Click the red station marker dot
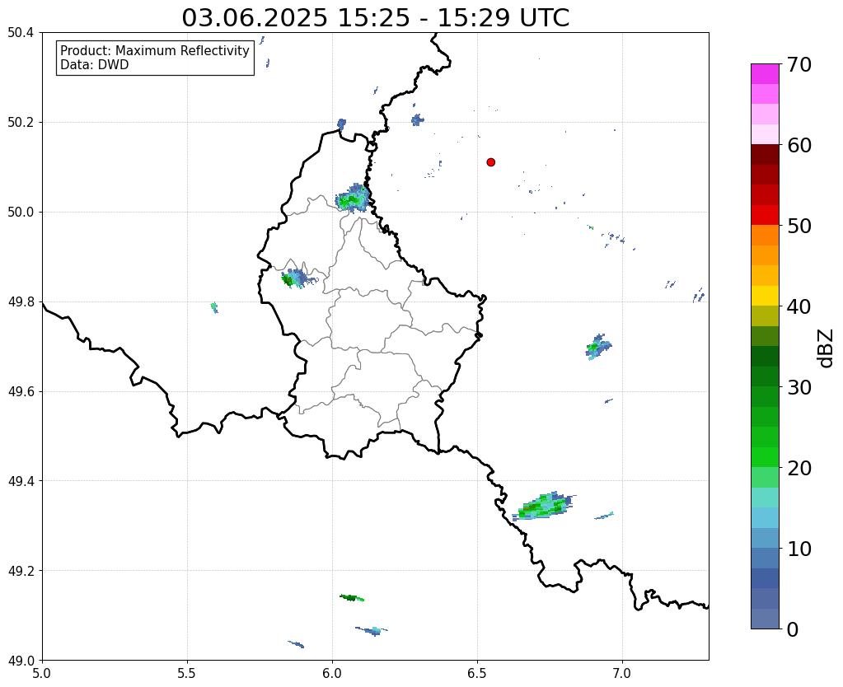The image size is (843, 687). [x=491, y=162]
